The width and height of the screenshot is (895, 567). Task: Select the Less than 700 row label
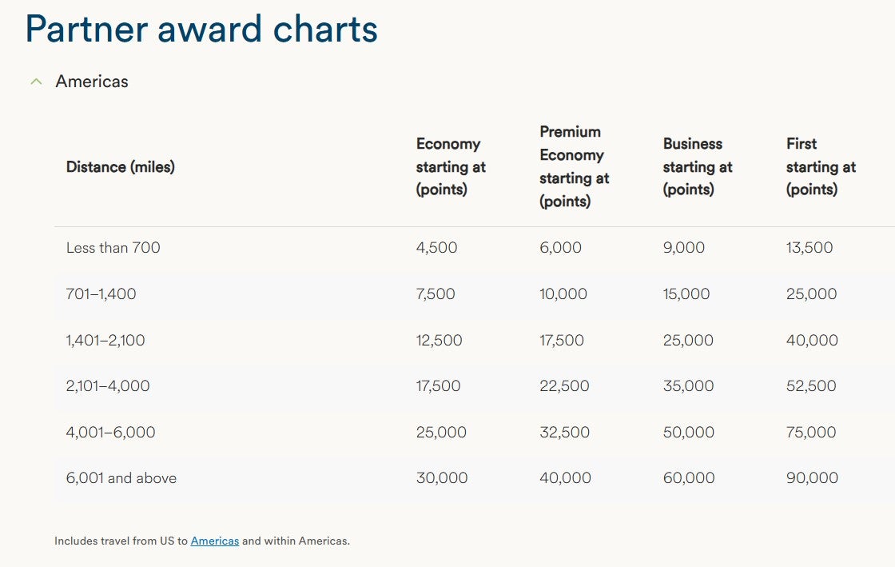113,248
